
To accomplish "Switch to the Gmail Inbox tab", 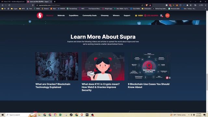I will coord(13,2).
